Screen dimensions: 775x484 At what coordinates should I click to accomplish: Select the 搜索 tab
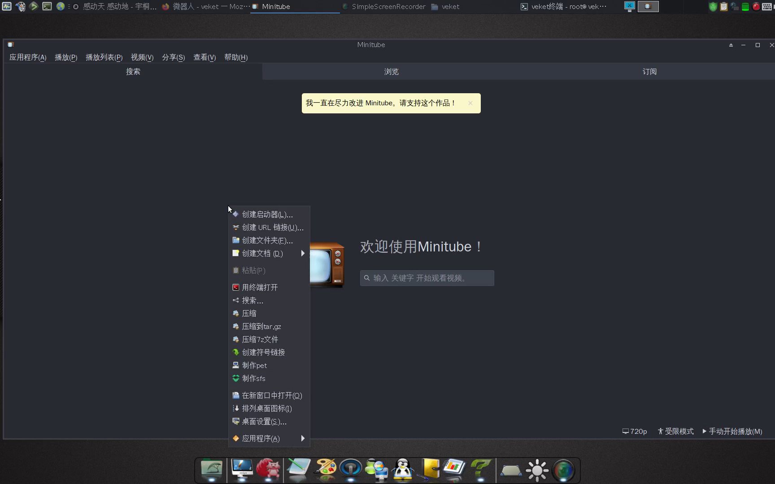click(133, 72)
